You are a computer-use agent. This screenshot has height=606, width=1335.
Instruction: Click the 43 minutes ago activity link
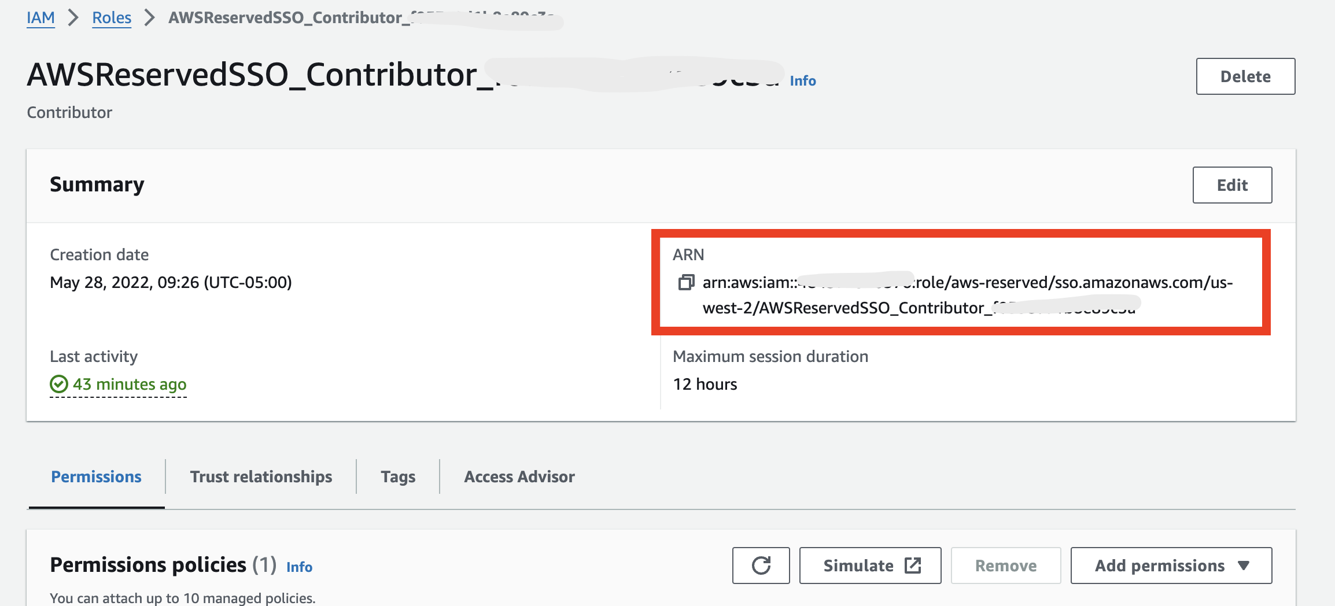pyautogui.click(x=130, y=384)
